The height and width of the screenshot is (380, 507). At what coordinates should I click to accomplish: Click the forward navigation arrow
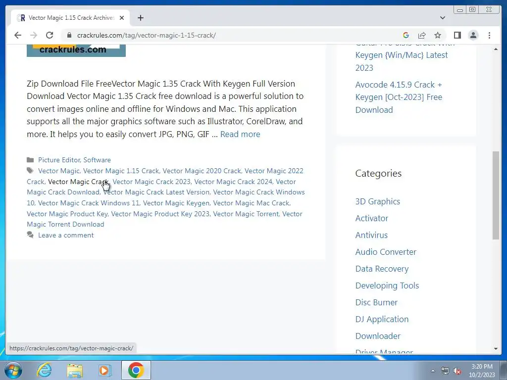coord(34,35)
